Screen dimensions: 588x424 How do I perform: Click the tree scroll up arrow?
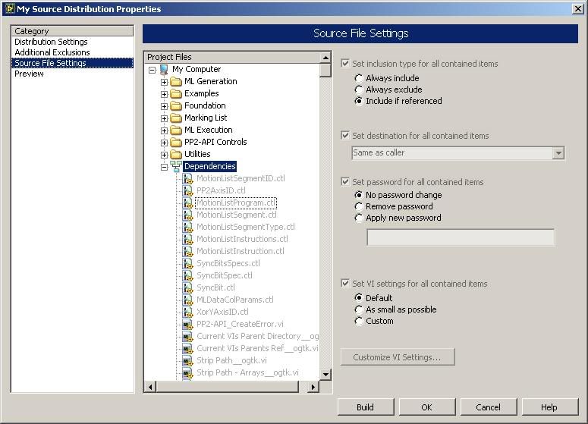click(325, 58)
